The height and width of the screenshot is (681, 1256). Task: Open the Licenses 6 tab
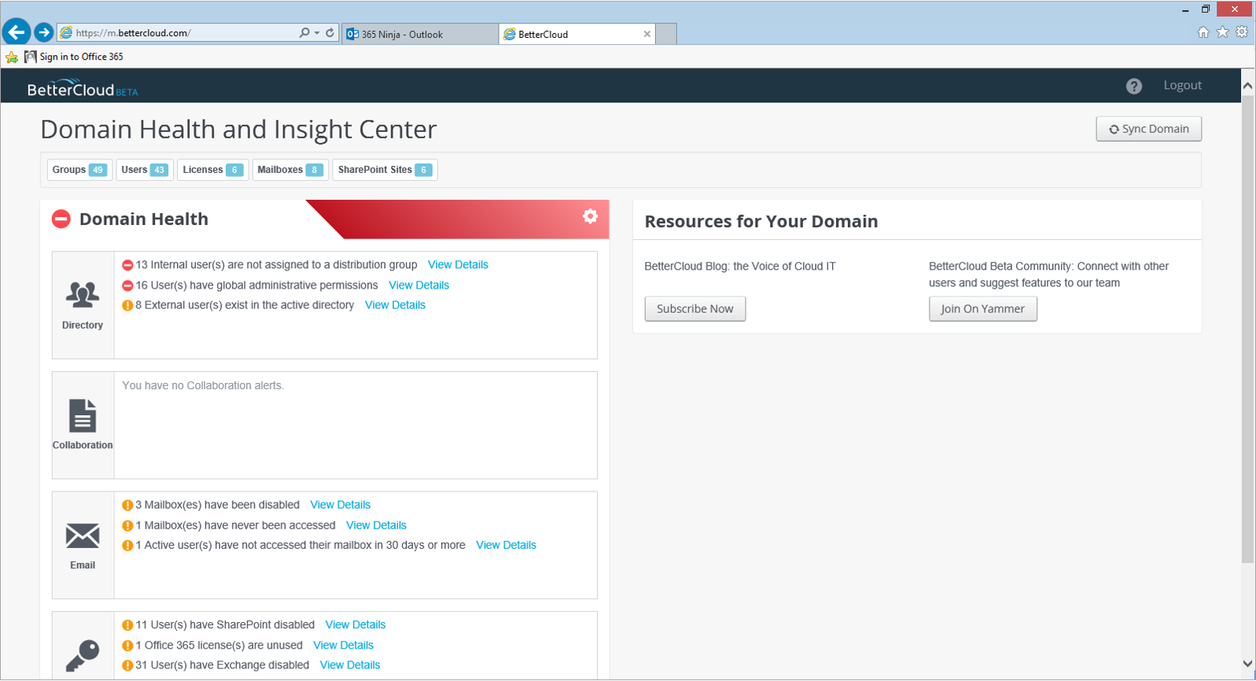point(212,170)
